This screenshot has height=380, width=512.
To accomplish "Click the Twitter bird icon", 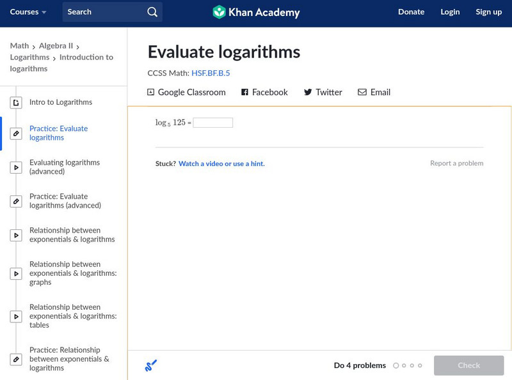I will pyautogui.click(x=308, y=93).
